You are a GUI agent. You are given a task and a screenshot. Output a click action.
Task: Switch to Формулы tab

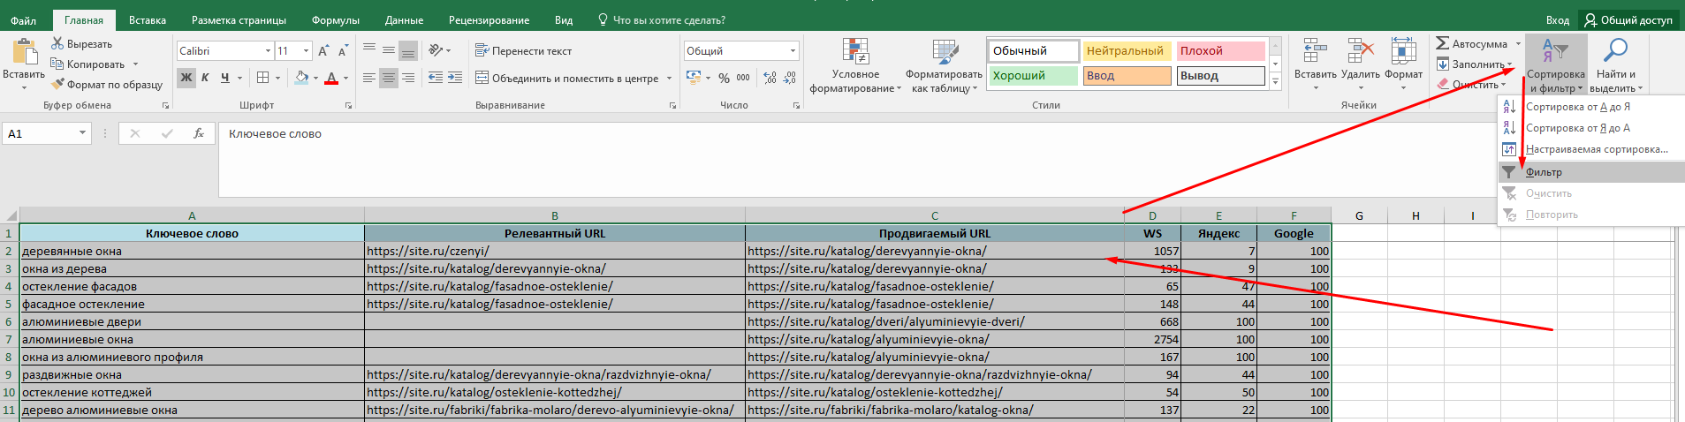pyautogui.click(x=336, y=19)
